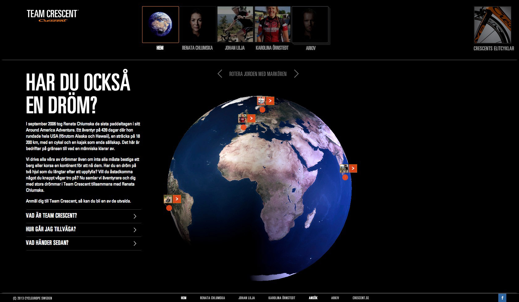Rotate globe with left arrow
519x302 pixels.
point(220,74)
